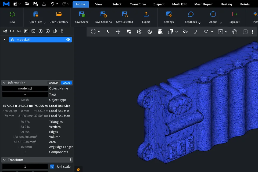Click the open eye icon in the scene toolbar

coord(12,31)
